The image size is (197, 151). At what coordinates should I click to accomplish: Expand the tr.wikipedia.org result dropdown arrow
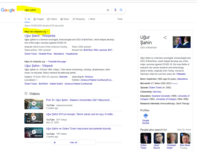coord(47,62)
